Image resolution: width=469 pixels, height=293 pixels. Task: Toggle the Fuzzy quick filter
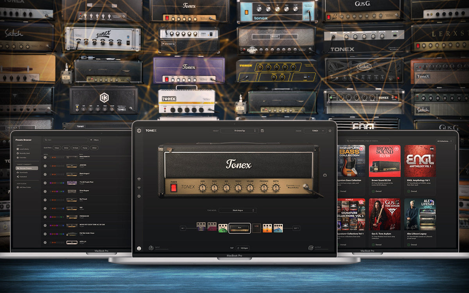[85, 148]
